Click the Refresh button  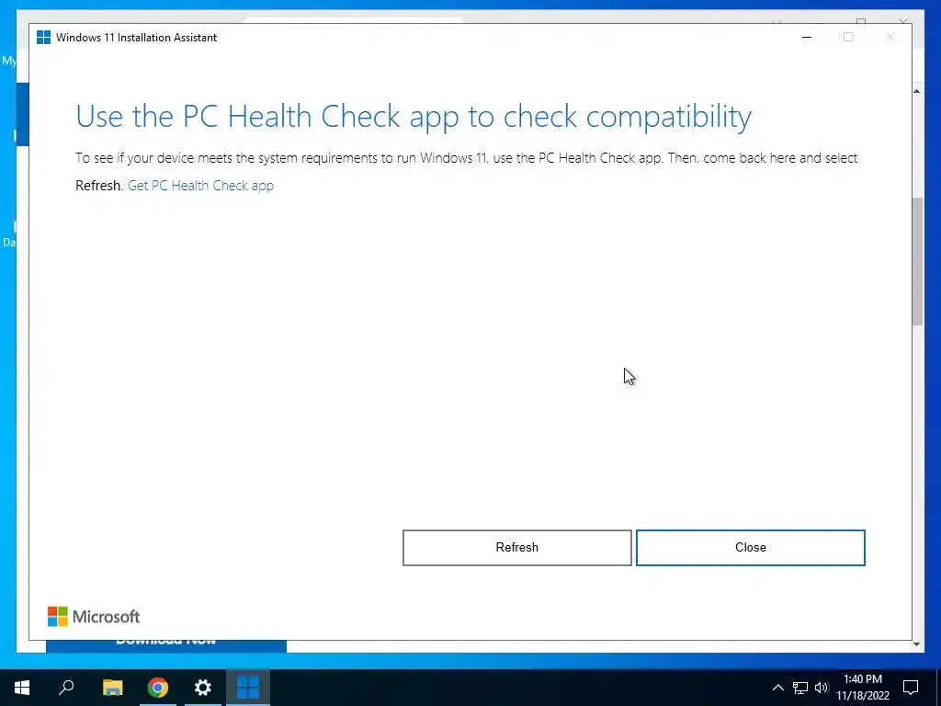click(x=516, y=548)
